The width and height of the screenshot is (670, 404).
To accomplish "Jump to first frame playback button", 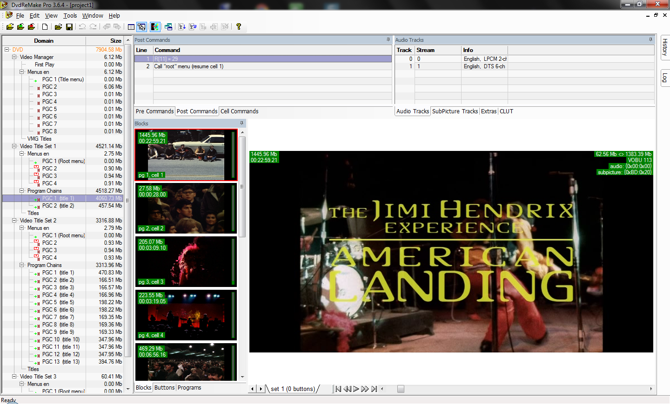I will pyautogui.click(x=338, y=389).
